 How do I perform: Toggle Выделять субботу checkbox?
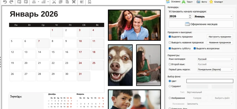pyautogui.click(x=170, y=49)
